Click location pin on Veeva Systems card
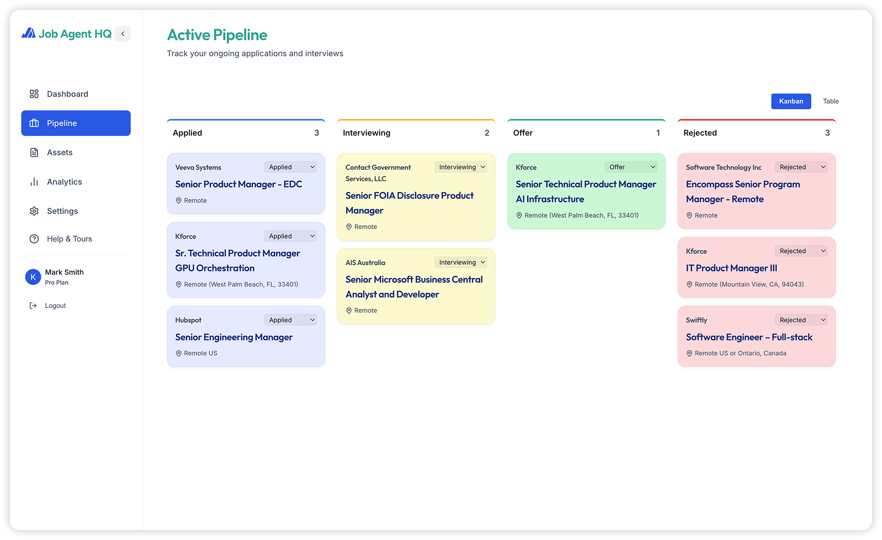882x540 pixels. point(179,200)
